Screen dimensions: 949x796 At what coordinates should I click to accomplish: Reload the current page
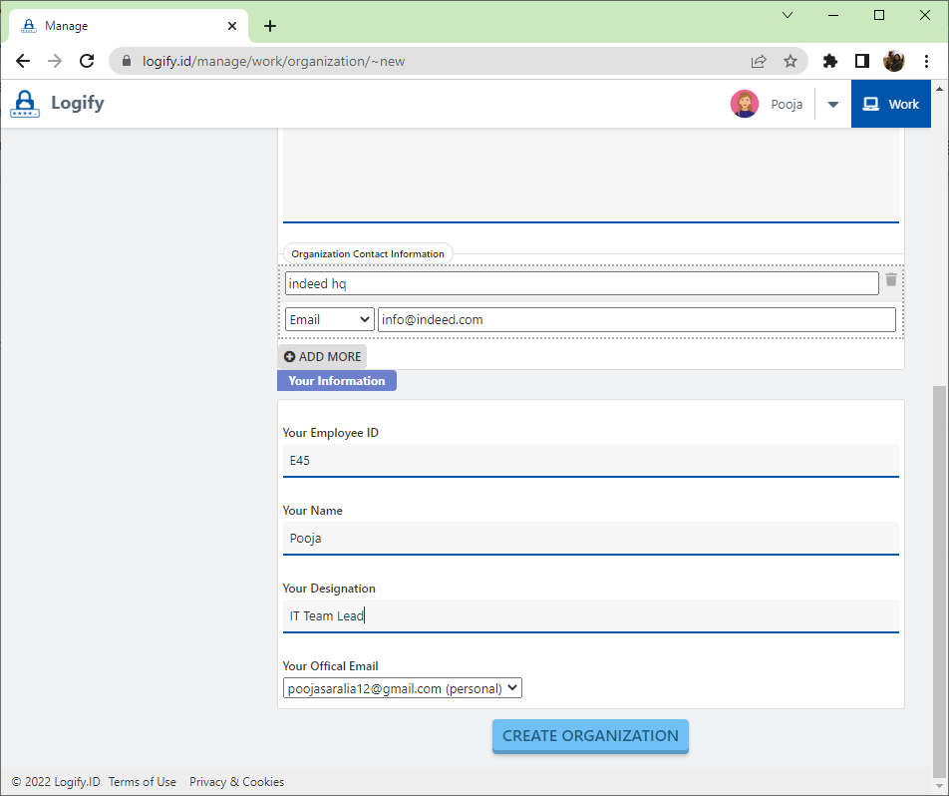[x=87, y=61]
